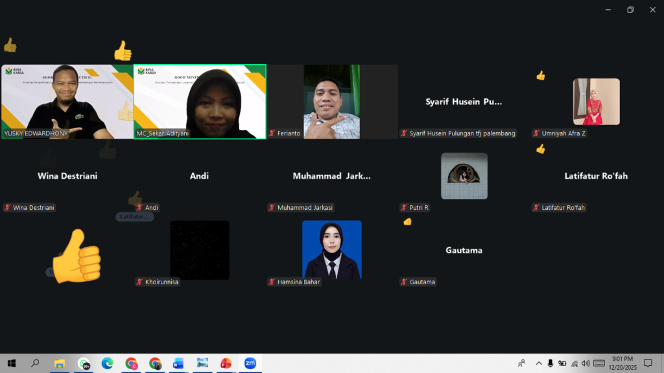Image resolution: width=664 pixels, height=373 pixels.
Task: Toggle the mute icon on Syarif Husein Pulungan's label
Action: tap(403, 133)
